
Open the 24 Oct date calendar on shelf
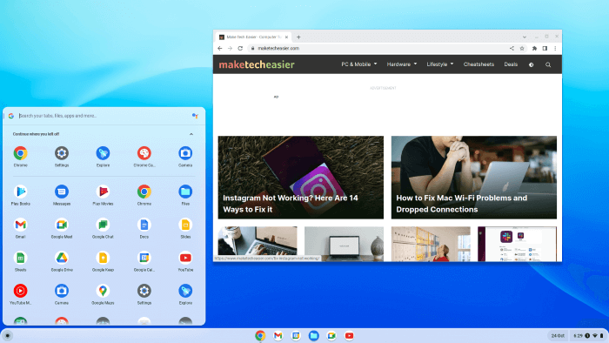click(x=558, y=336)
